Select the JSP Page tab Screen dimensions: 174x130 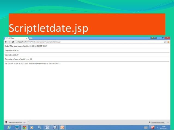click(x=16, y=38)
